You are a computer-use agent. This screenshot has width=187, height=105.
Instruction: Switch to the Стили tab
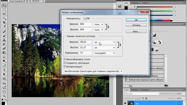pos(145,3)
